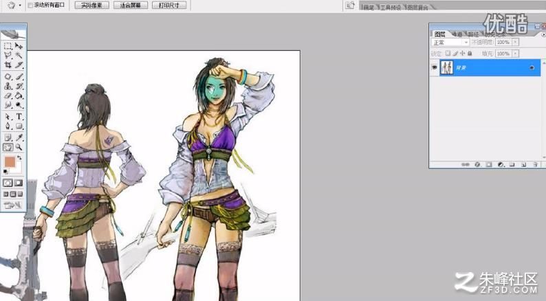Viewport: 546px width, 301px height.
Task: Reset default foreground/background colors
Action: (x=6, y=172)
